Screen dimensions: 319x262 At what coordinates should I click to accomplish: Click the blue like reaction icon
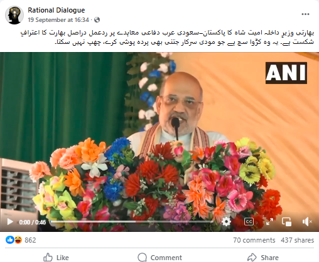(x=9, y=240)
